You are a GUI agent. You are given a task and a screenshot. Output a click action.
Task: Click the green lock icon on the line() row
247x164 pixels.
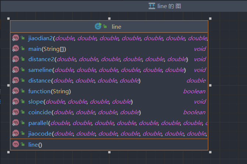tap(23, 144)
